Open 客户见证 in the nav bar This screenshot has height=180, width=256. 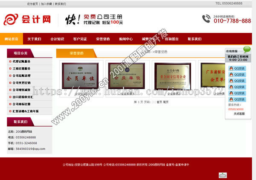point(80,39)
